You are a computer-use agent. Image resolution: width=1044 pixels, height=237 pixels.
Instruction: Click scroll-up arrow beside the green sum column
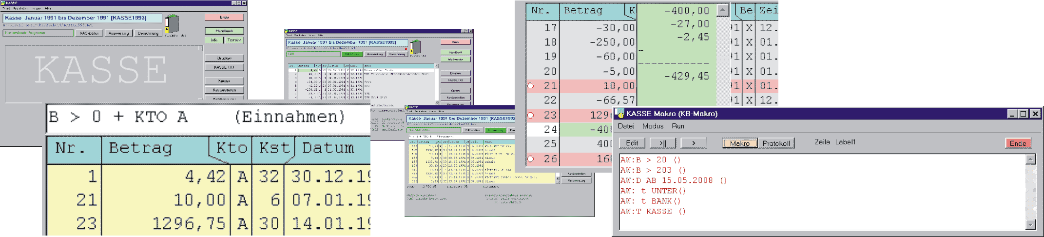pos(723,10)
